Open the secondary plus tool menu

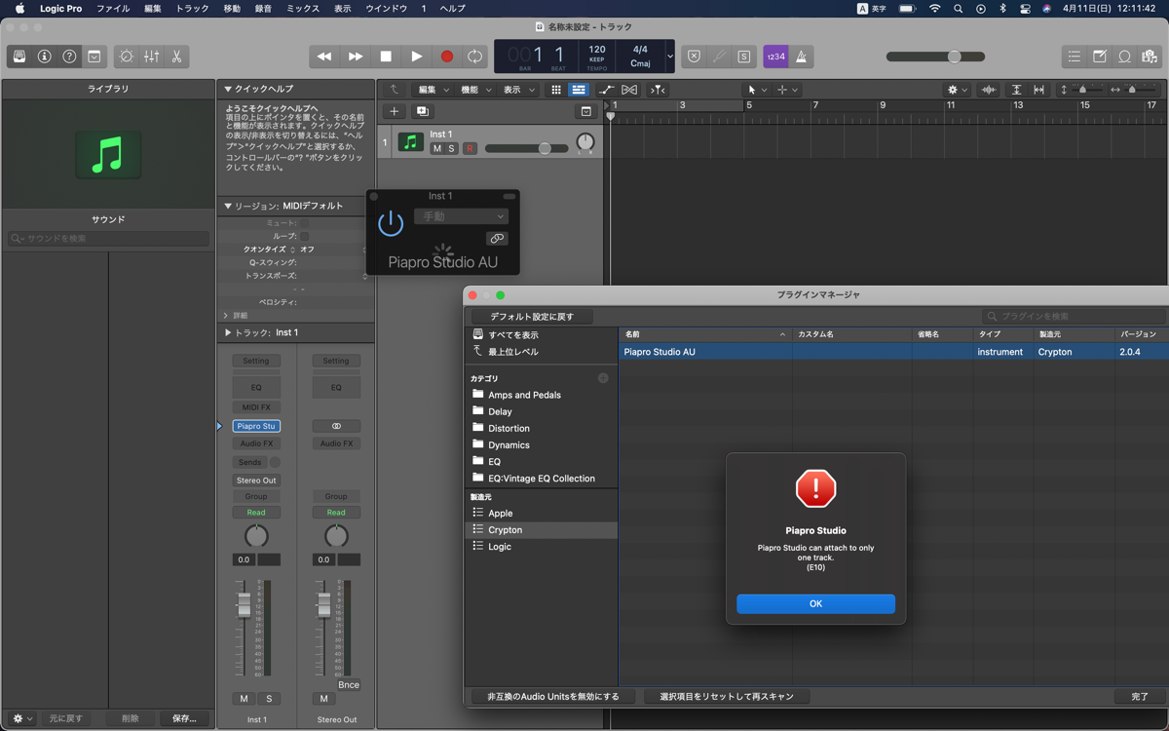(786, 90)
